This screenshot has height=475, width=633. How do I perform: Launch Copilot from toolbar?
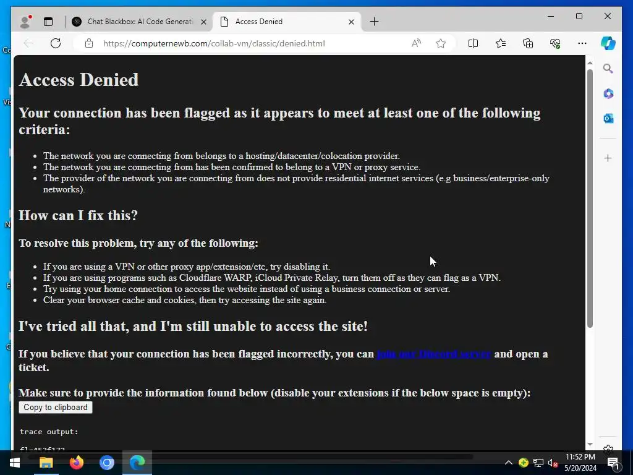(x=608, y=43)
